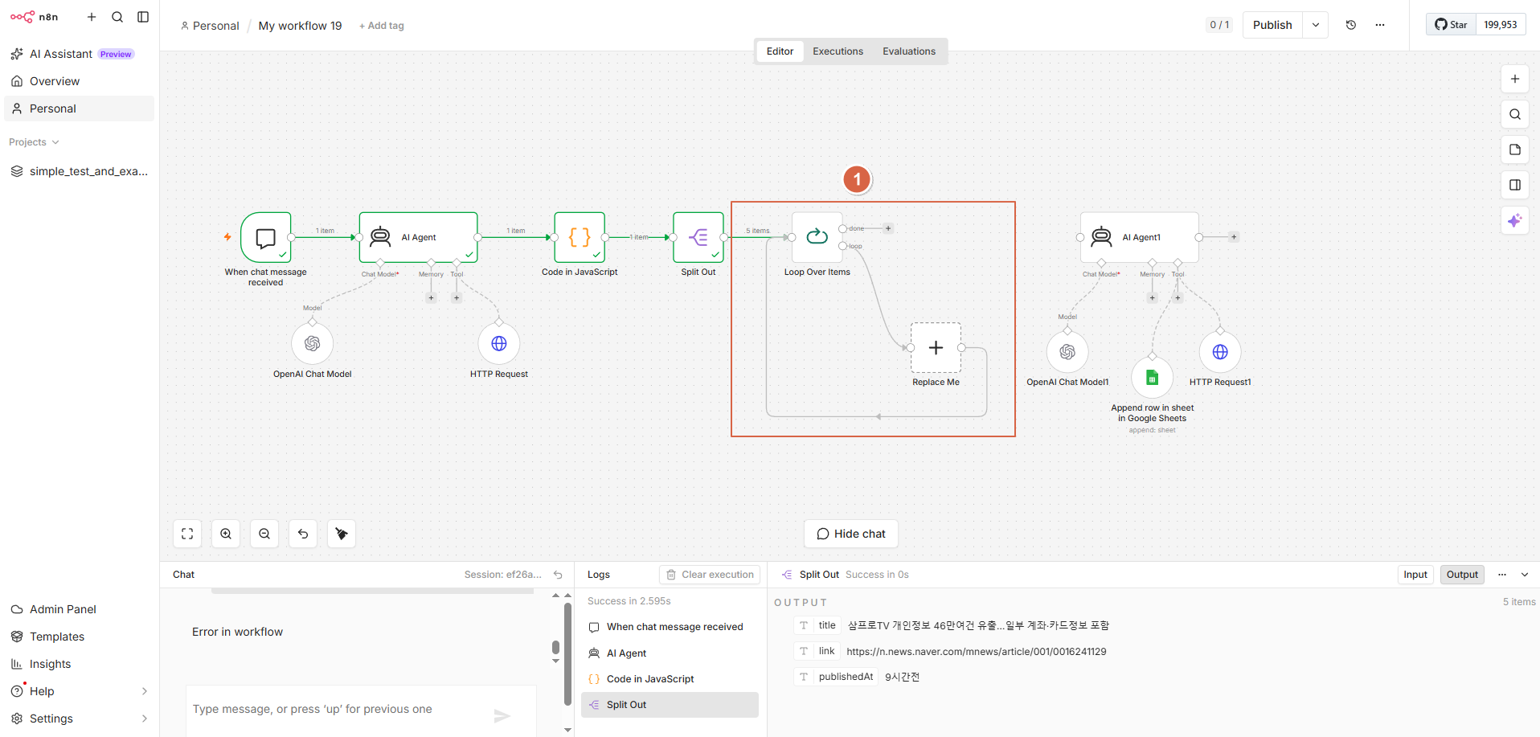Viewport: 1540px width, 737px height.
Task: Click Clear execution button
Action: [710, 575]
